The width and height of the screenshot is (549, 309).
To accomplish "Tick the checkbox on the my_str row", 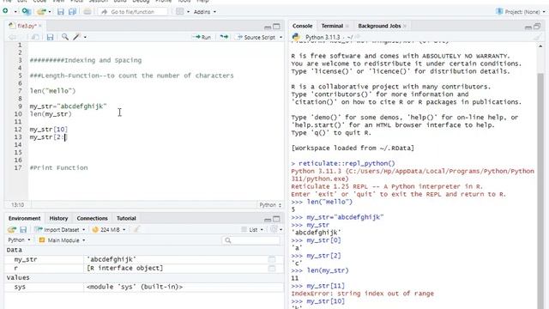I will coord(272,259).
